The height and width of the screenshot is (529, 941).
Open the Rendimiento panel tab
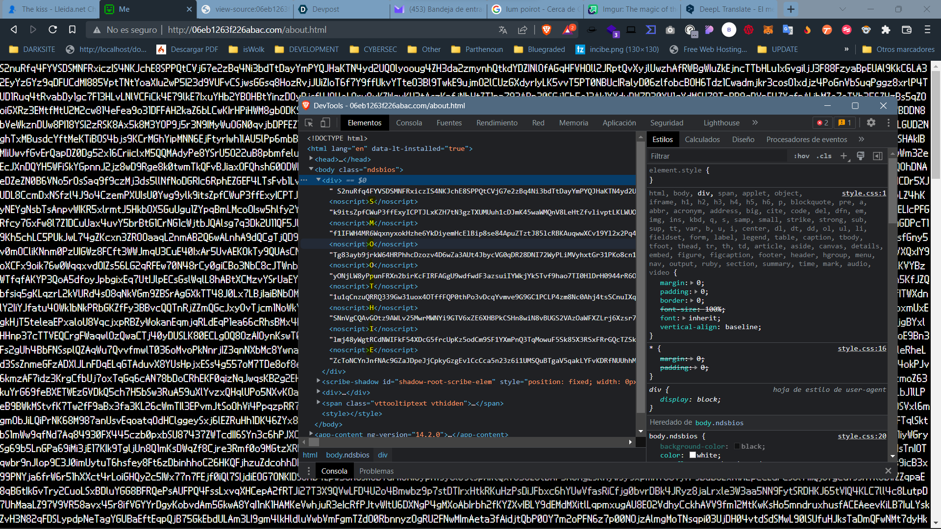click(x=496, y=122)
